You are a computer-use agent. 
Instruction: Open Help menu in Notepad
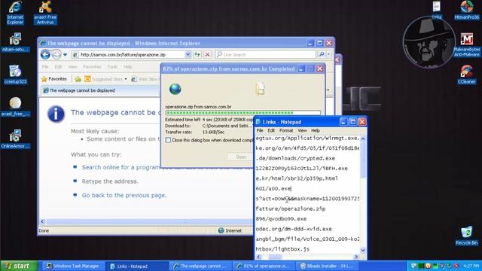316,130
